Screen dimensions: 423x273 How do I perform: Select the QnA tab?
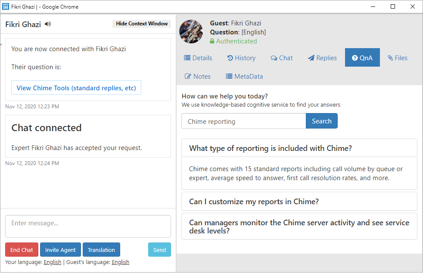(362, 58)
